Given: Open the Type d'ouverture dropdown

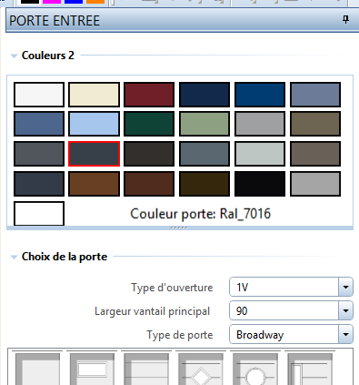Looking at the screenshot, I should [x=345, y=287].
